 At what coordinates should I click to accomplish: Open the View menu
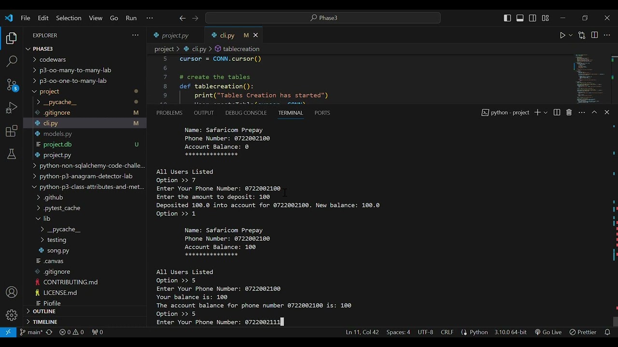[96, 18]
